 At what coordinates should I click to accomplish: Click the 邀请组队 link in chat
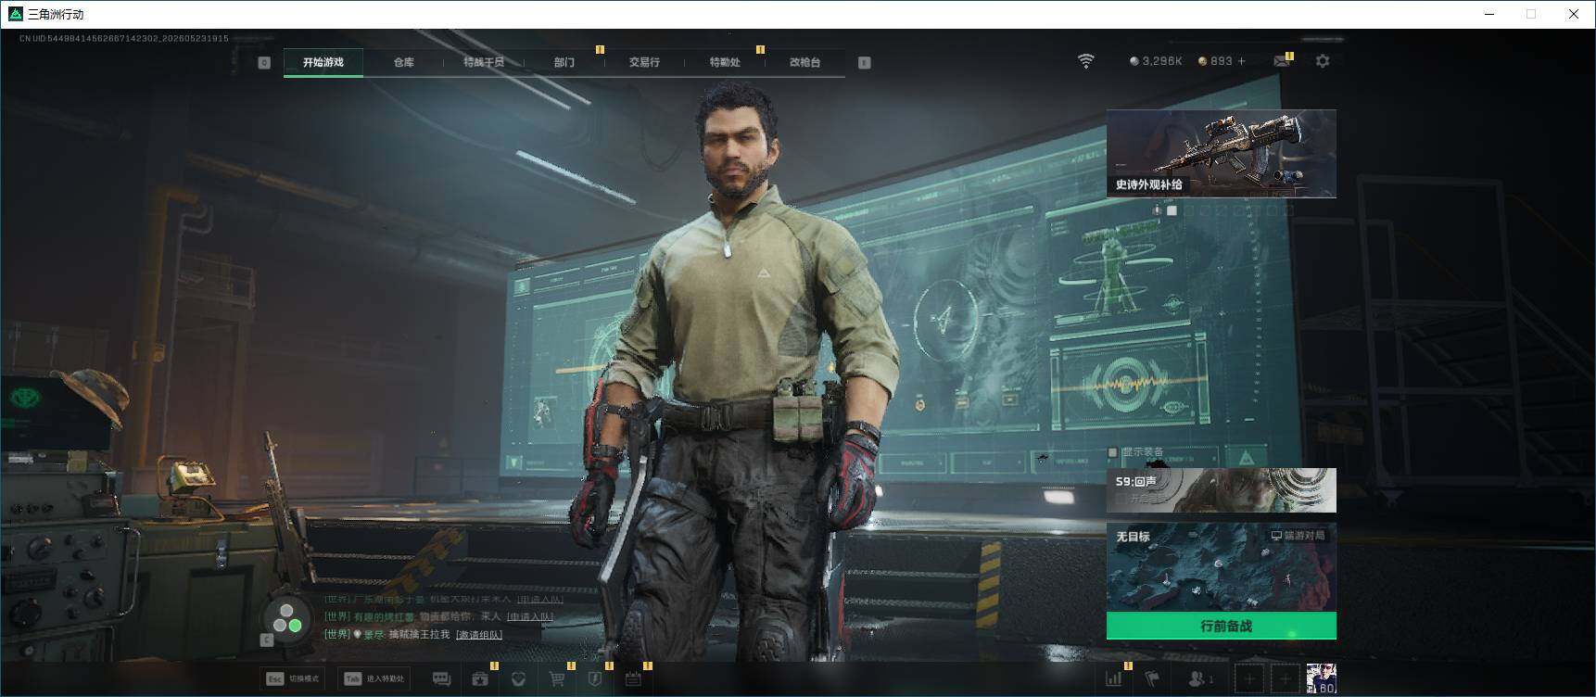point(479,635)
